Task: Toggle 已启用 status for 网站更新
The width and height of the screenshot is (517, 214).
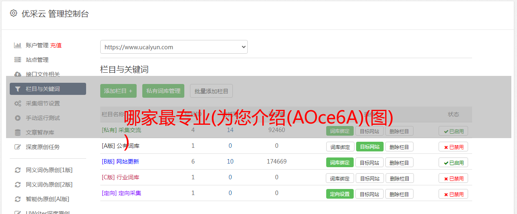Action: click(454, 163)
